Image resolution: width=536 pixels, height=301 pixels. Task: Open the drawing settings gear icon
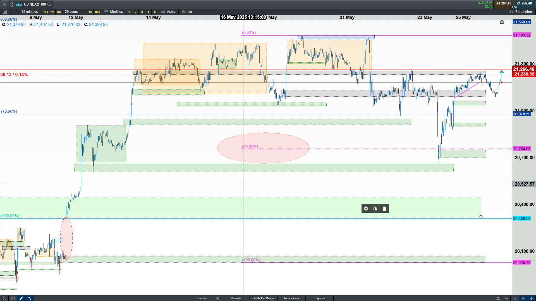tap(366, 208)
